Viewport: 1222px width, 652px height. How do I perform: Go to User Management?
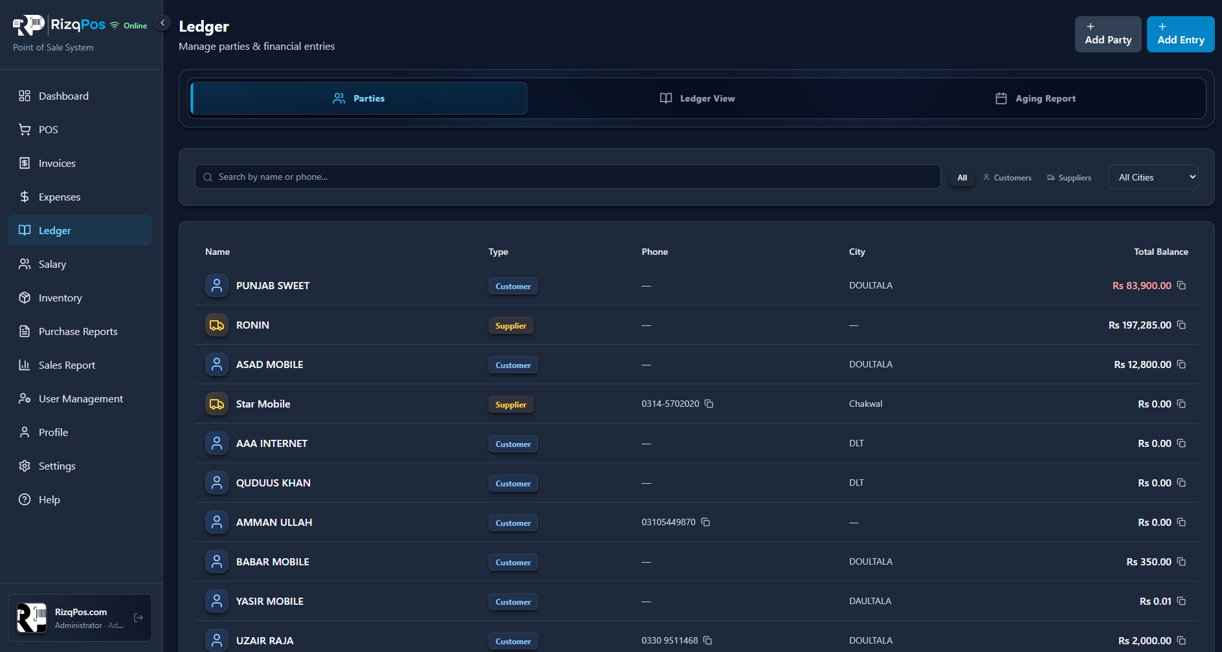pos(80,398)
